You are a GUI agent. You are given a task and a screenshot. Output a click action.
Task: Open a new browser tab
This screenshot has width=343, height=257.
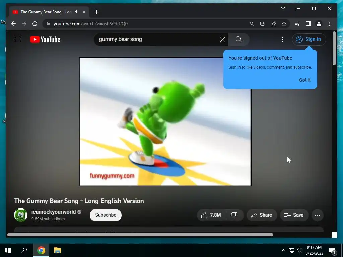pos(96,12)
